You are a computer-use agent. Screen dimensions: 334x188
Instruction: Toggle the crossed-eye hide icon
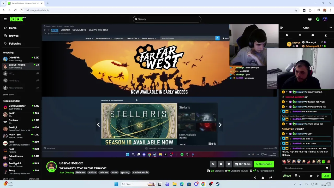271,178
